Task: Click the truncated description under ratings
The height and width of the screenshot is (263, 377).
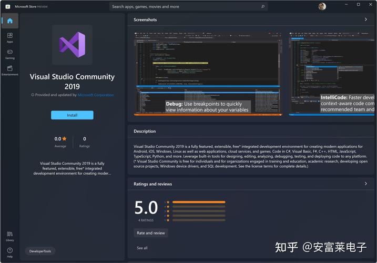Action: tap(72, 168)
